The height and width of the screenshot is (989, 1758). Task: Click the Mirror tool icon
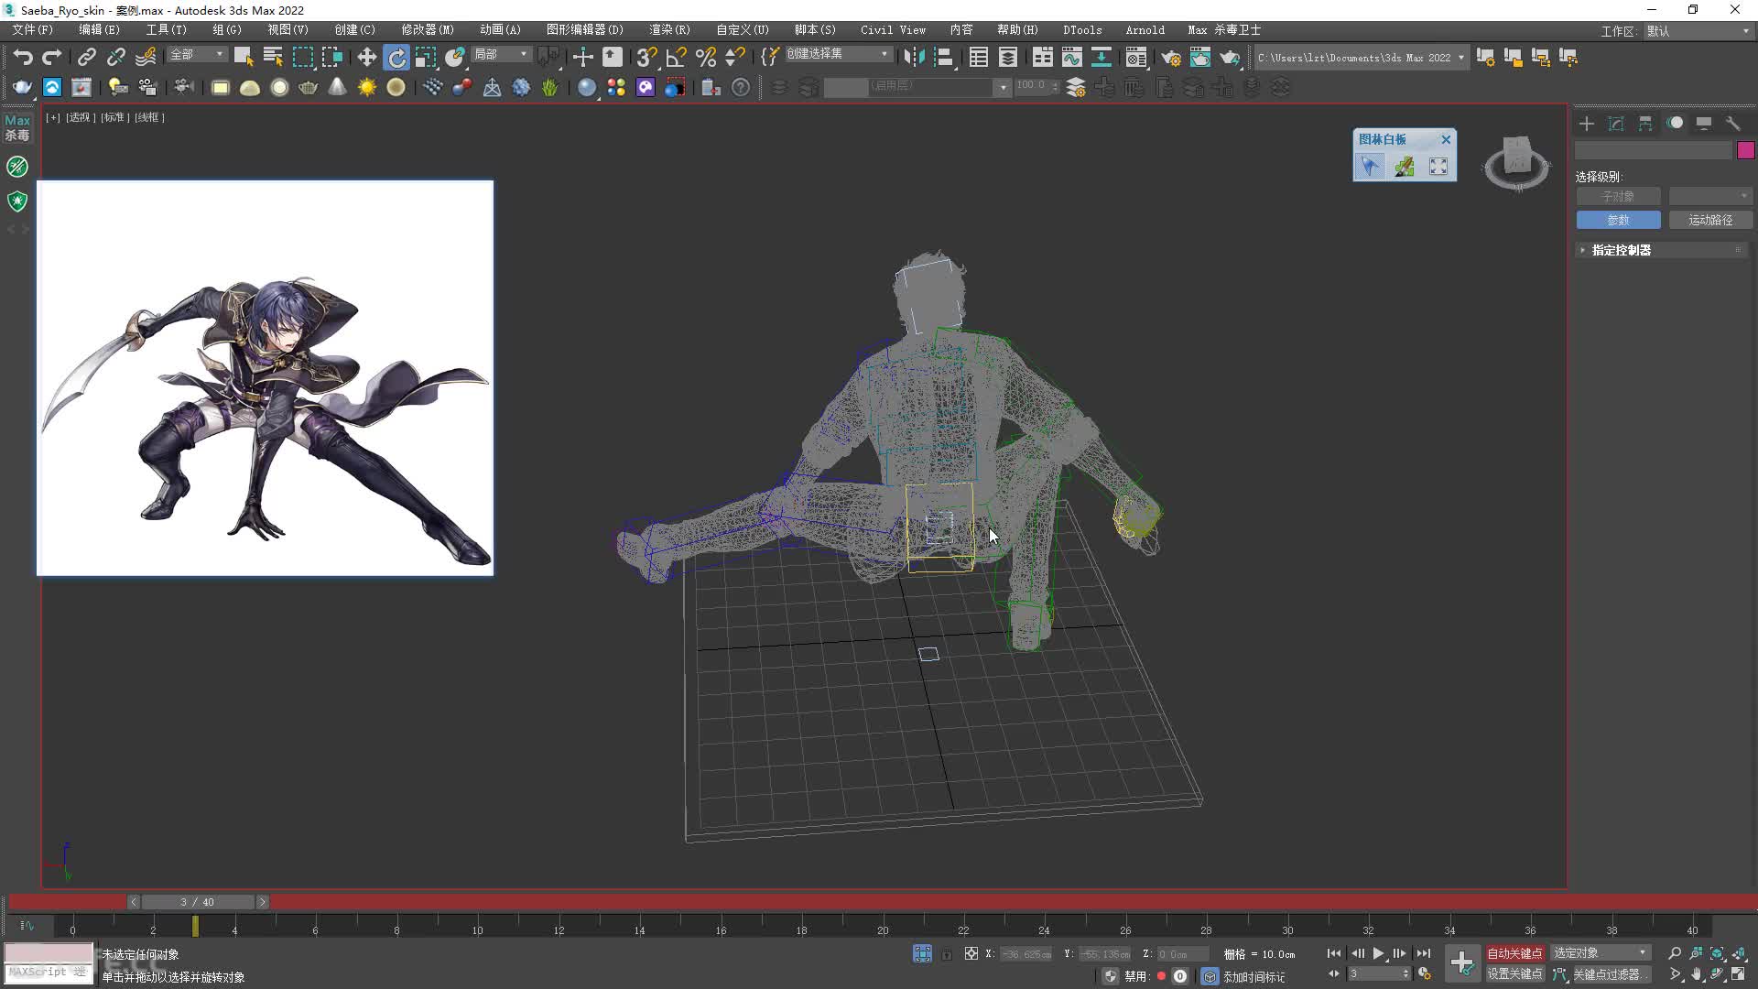[914, 57]
